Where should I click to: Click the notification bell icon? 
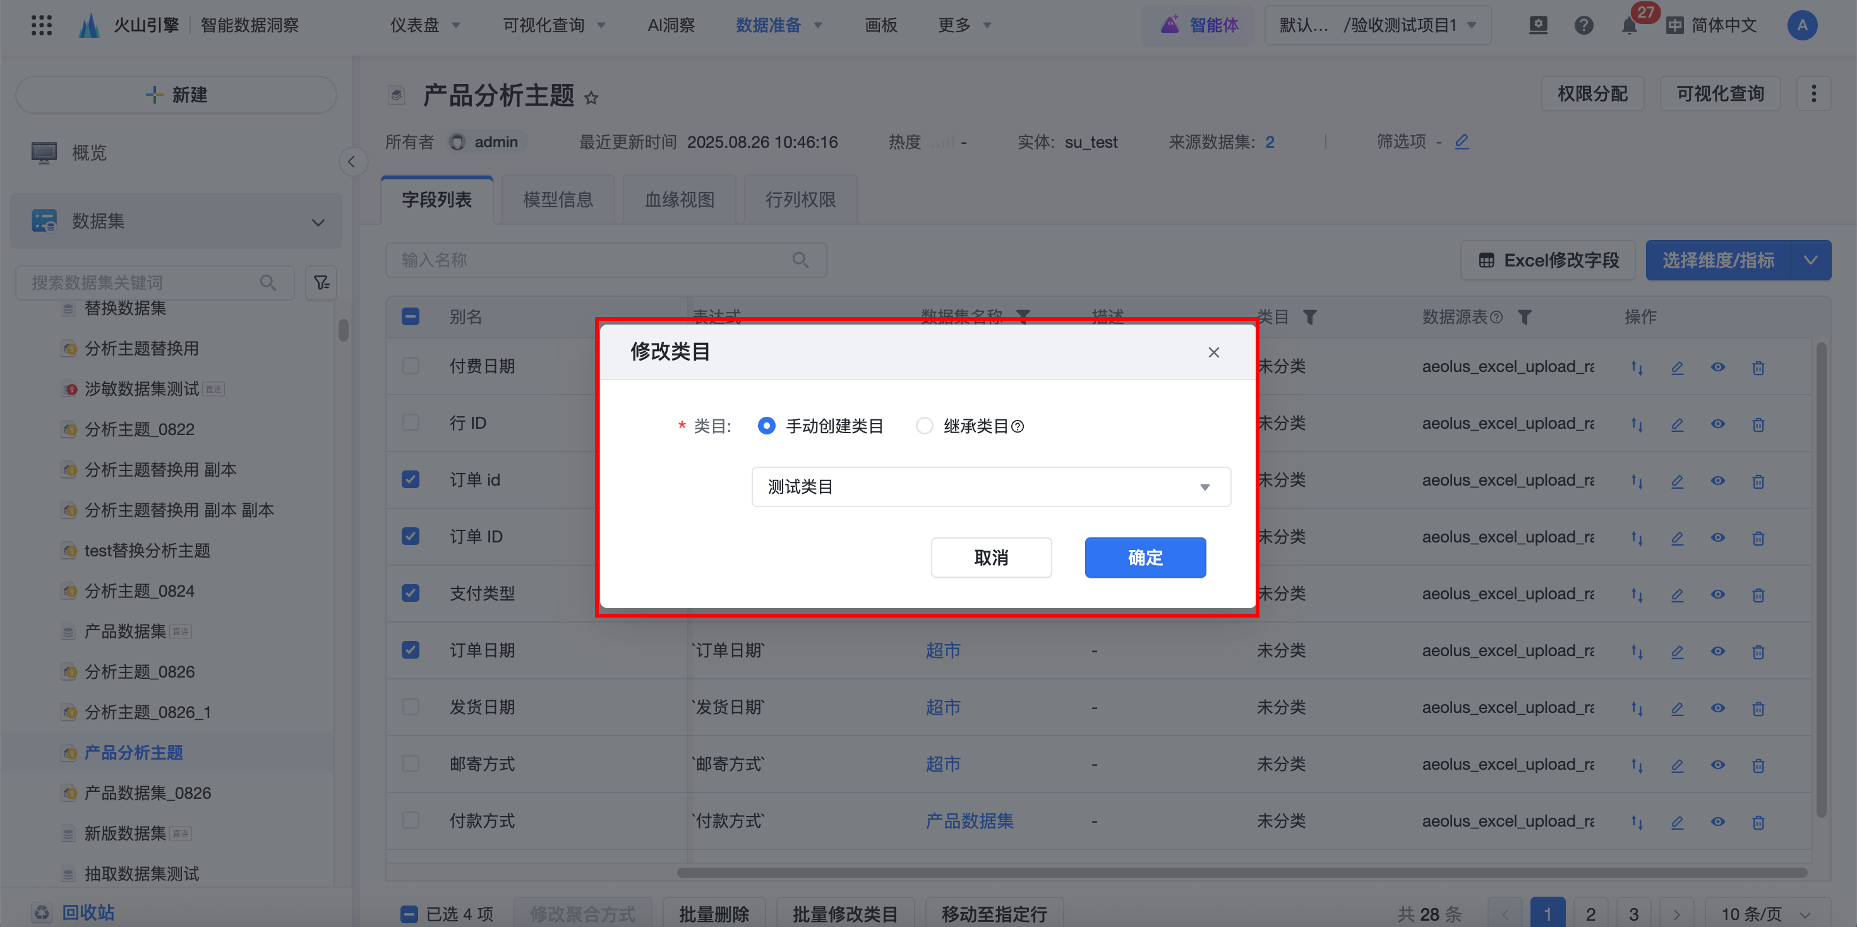coord(1628,26)
